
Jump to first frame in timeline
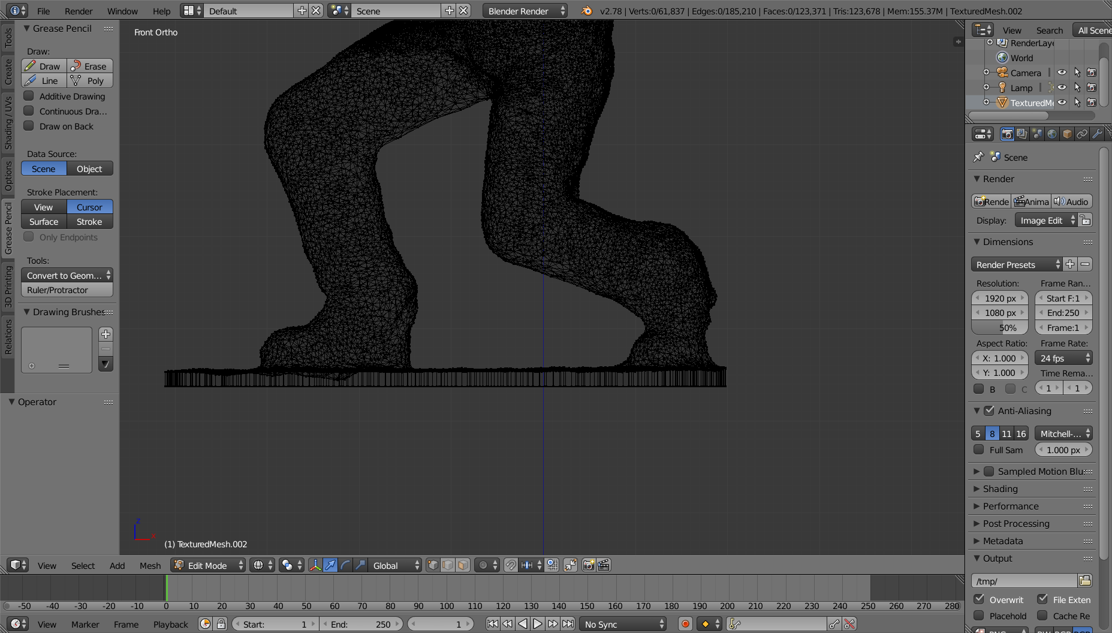[492, 624]
